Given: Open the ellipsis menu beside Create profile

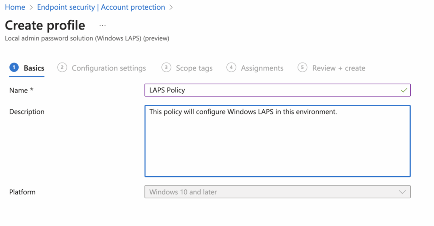Looking at the screenshot, I should coord(103,25).
